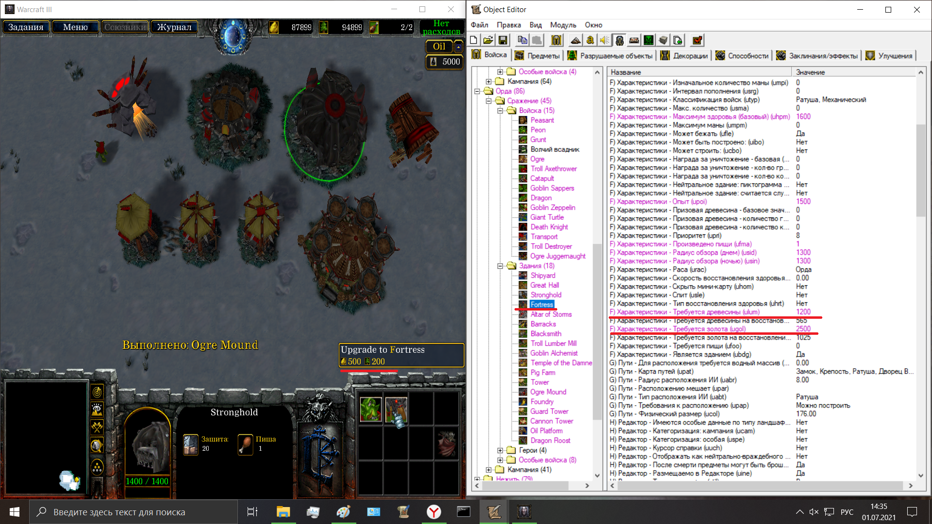Click the gold resource icon in game
Screen dimensions: 932x524
pyautogui.click(x=274, y=27)
